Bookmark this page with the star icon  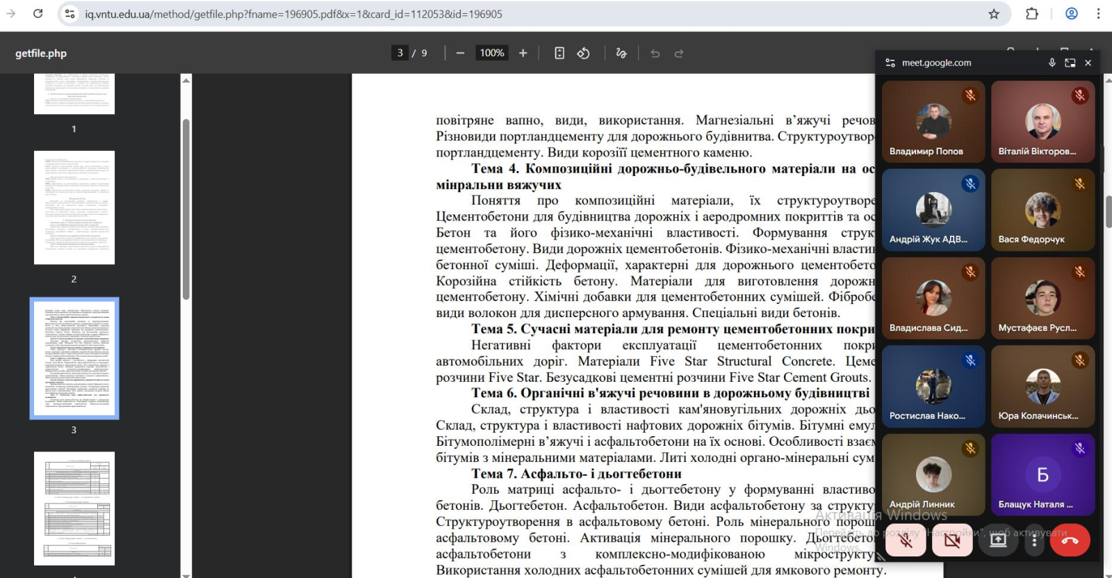point(994,14)
